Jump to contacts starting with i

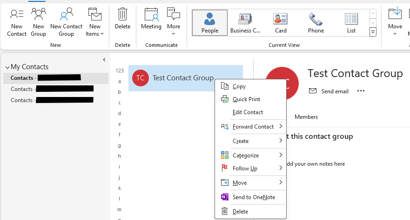click(120, 167)
